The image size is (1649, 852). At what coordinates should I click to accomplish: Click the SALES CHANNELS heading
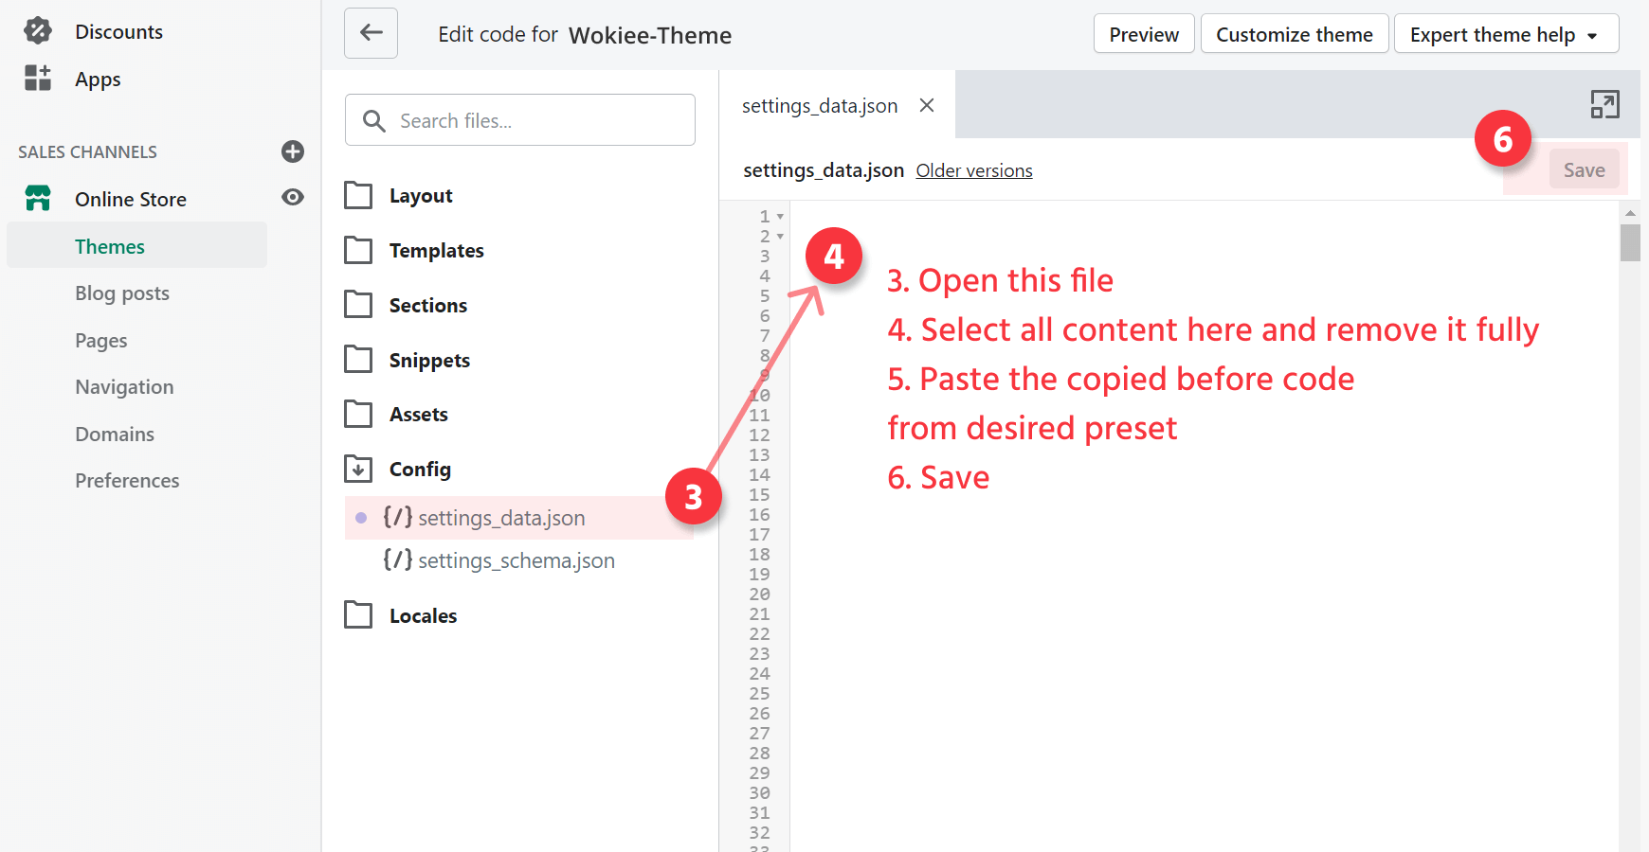click(x=88, y=152)
